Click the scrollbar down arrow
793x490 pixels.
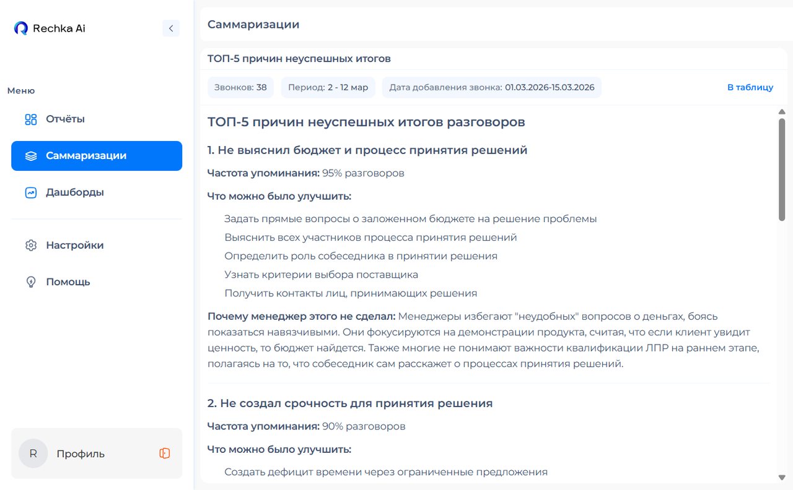click(782, 477)
